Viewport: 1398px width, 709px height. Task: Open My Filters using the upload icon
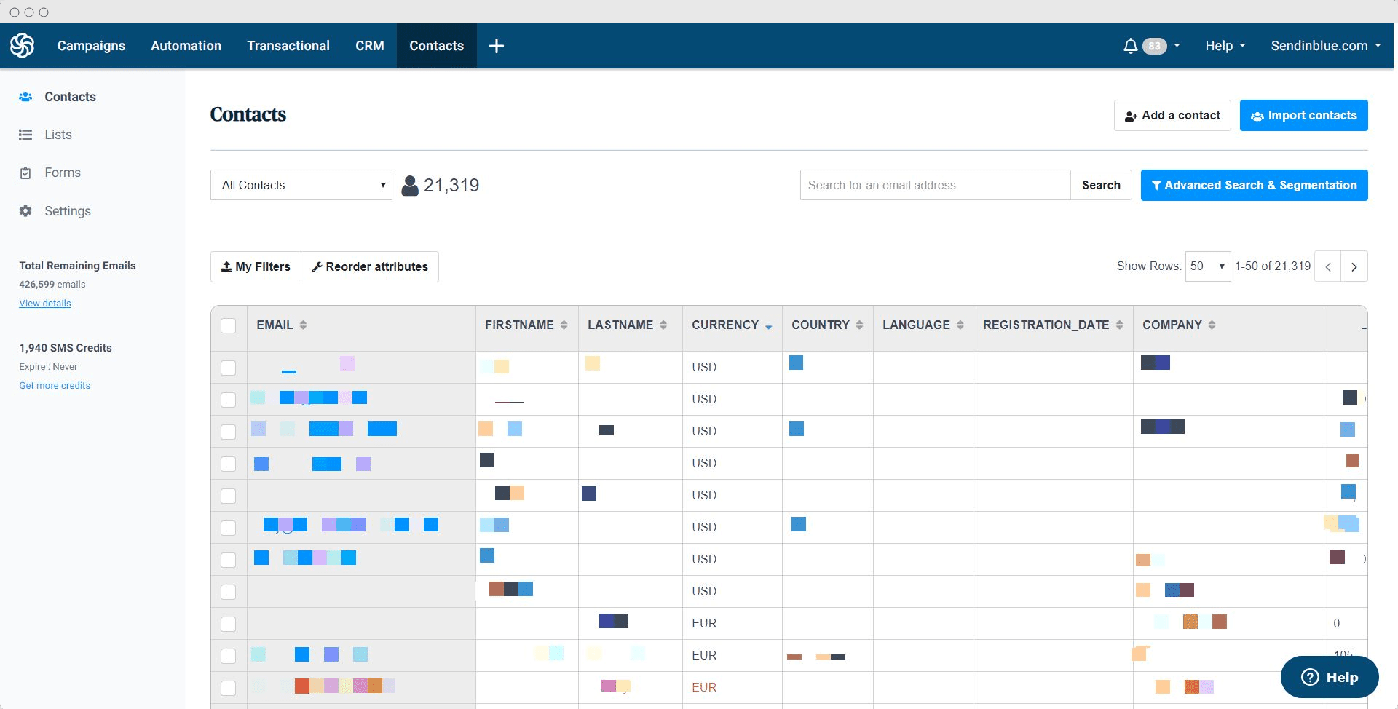(x=226, y=266)
